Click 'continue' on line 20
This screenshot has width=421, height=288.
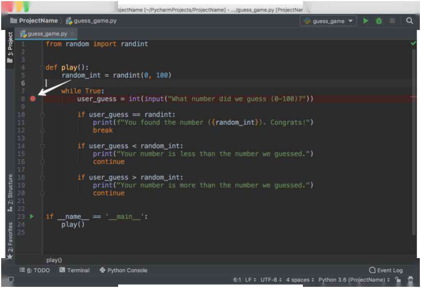click(x=109, y=193)
